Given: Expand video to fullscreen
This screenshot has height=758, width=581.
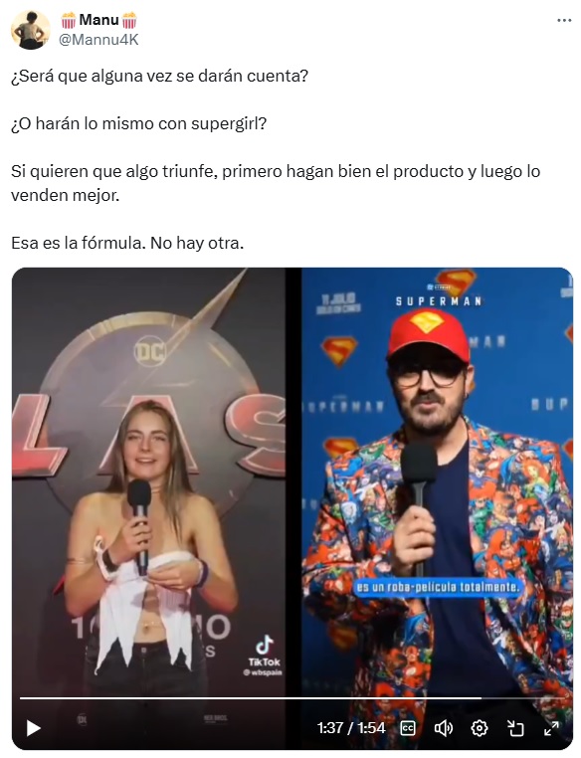Looking at the screenshot, I should click(x=551, y=728).
